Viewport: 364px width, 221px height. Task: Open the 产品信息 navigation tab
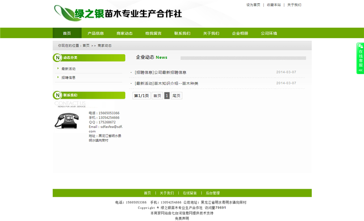[x=96, y=33]
